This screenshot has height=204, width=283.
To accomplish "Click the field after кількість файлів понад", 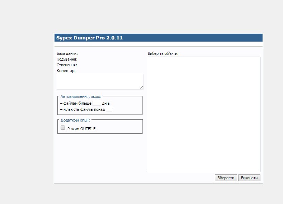I will (109, 109).
